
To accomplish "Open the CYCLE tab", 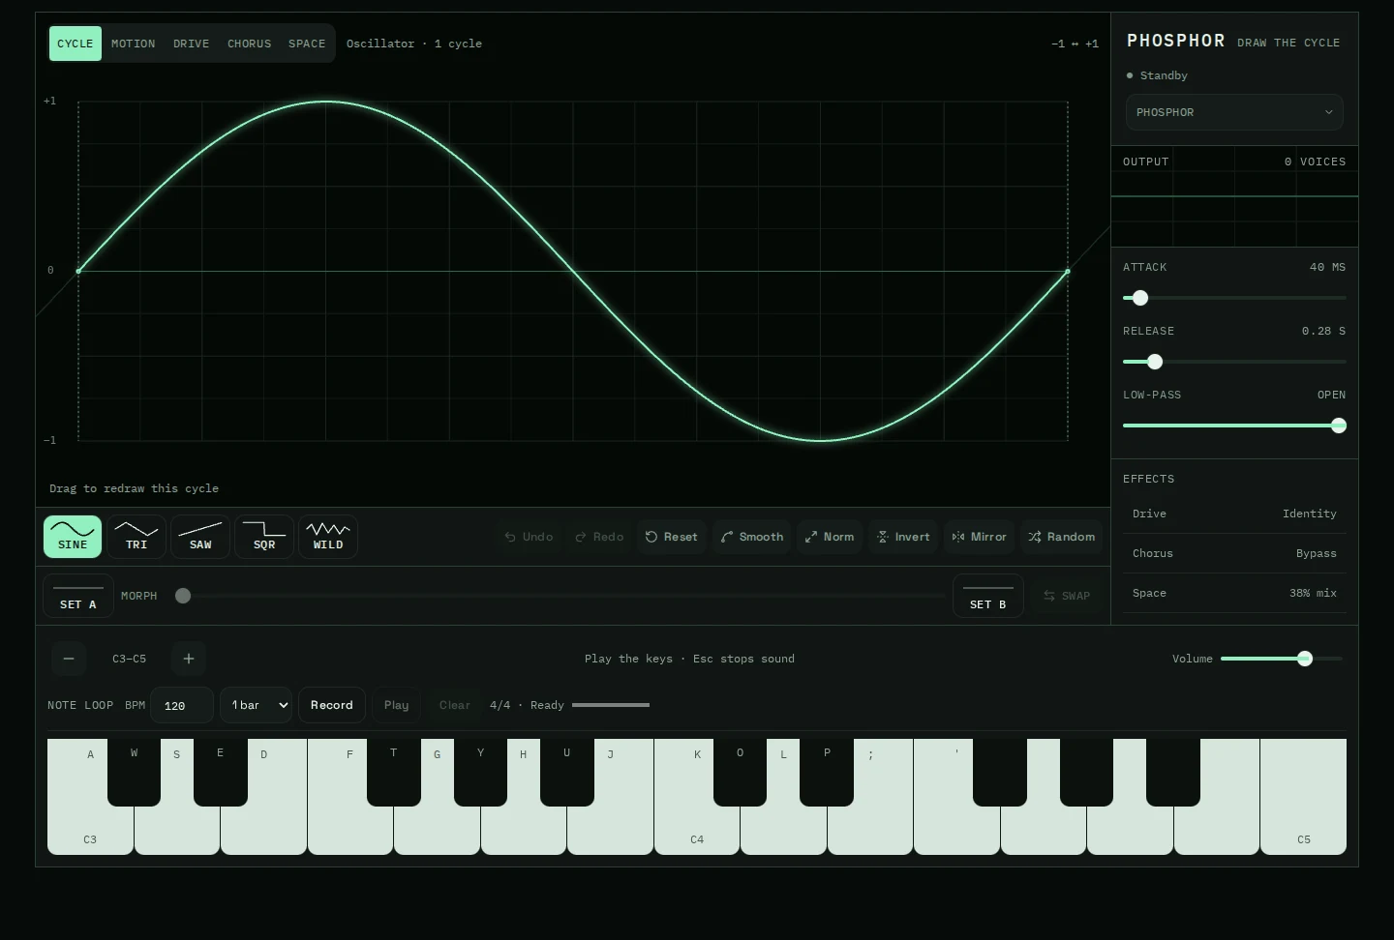I will pyautogui.click(x=76, y=44).
